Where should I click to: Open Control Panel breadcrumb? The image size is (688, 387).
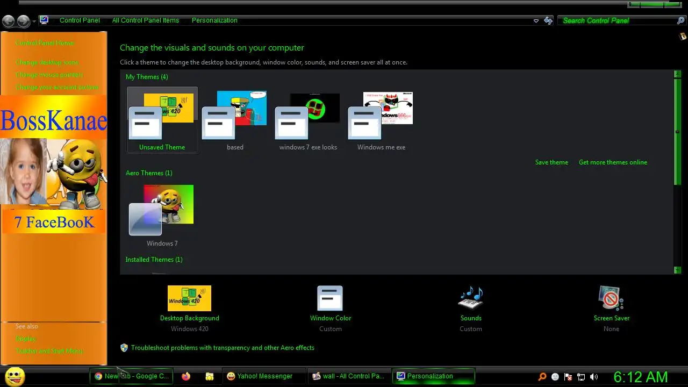click(x=80, y=20)
